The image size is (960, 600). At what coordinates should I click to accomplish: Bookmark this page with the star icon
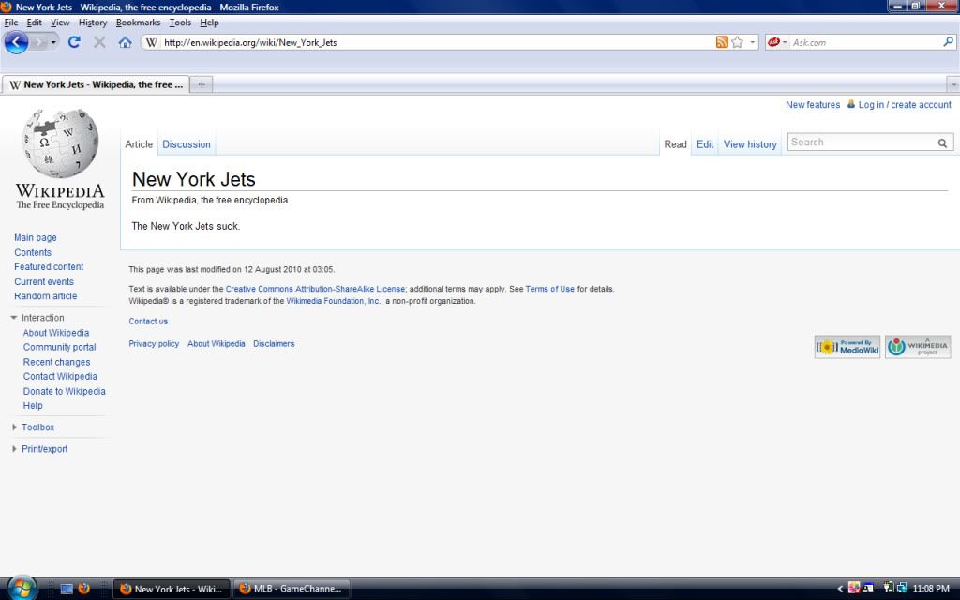pyautogui.click(x=737, y=42)
